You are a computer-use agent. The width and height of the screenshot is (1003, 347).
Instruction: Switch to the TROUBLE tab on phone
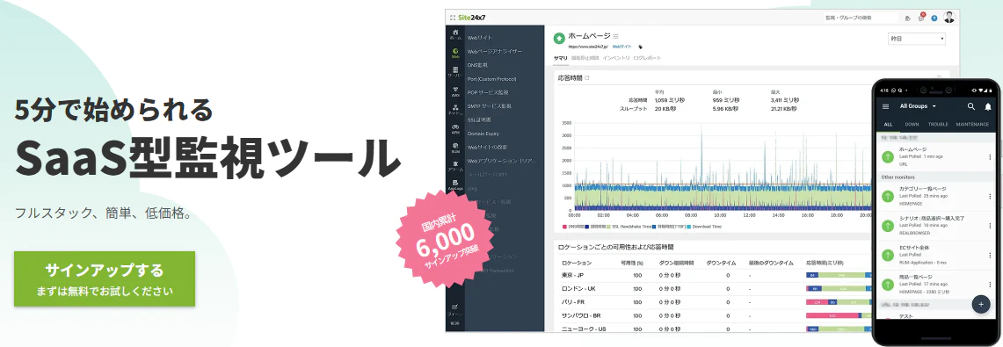pyautogui.click(x=939, y=124)
